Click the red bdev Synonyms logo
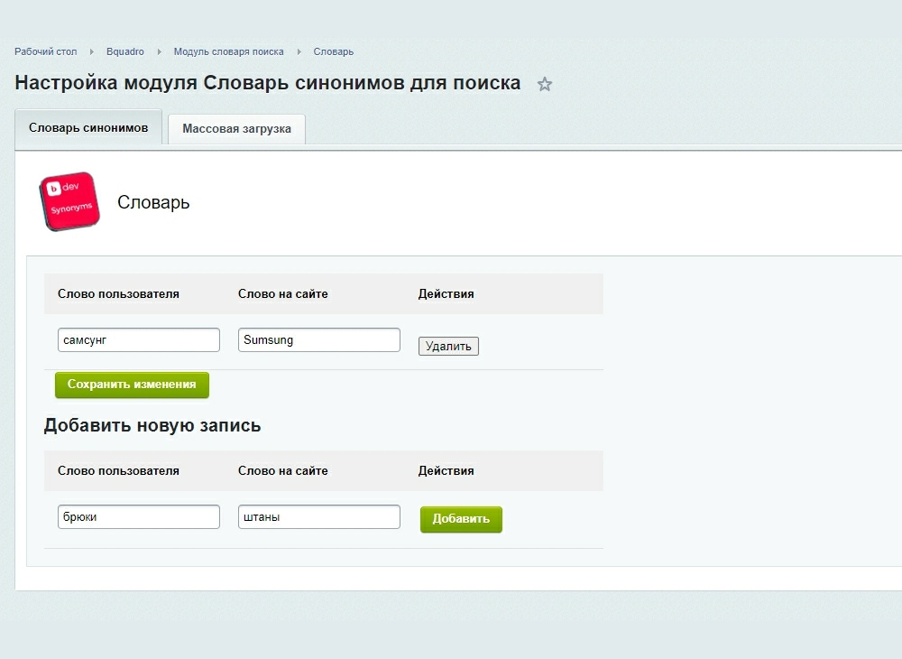The width and height of the screenshot is (902, 659). pos(69,201)
